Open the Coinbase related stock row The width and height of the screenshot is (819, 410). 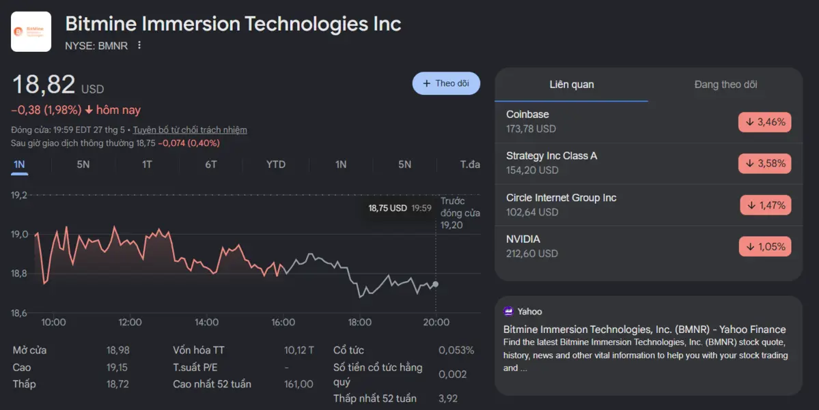pos(648,122)
